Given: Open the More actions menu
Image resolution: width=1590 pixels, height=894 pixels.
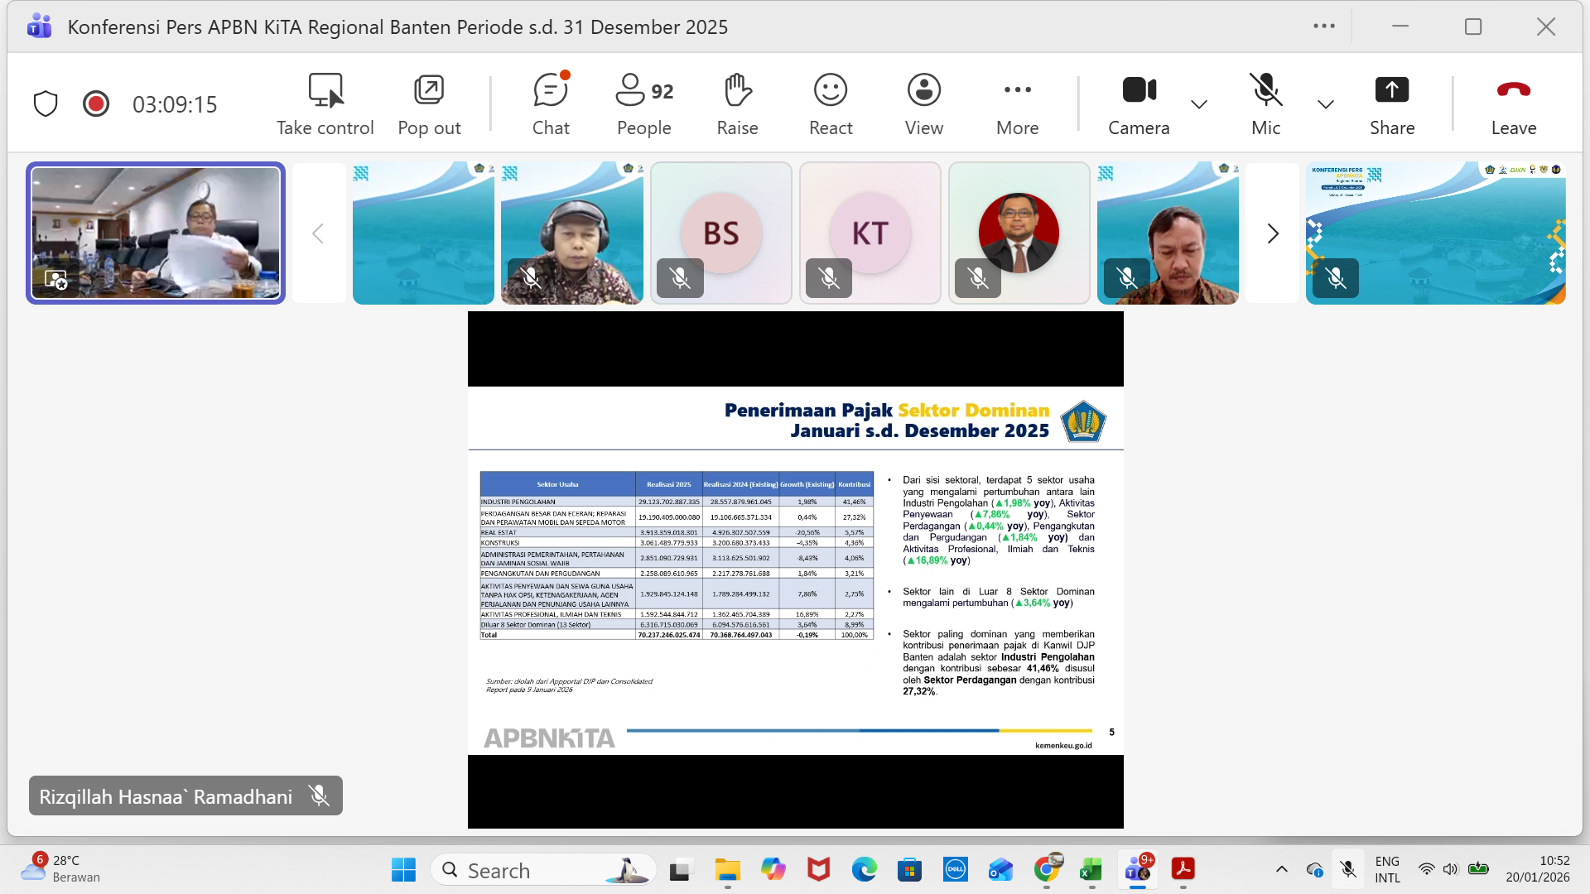Looking at the screenshot, I should [x=1017, y=104].
